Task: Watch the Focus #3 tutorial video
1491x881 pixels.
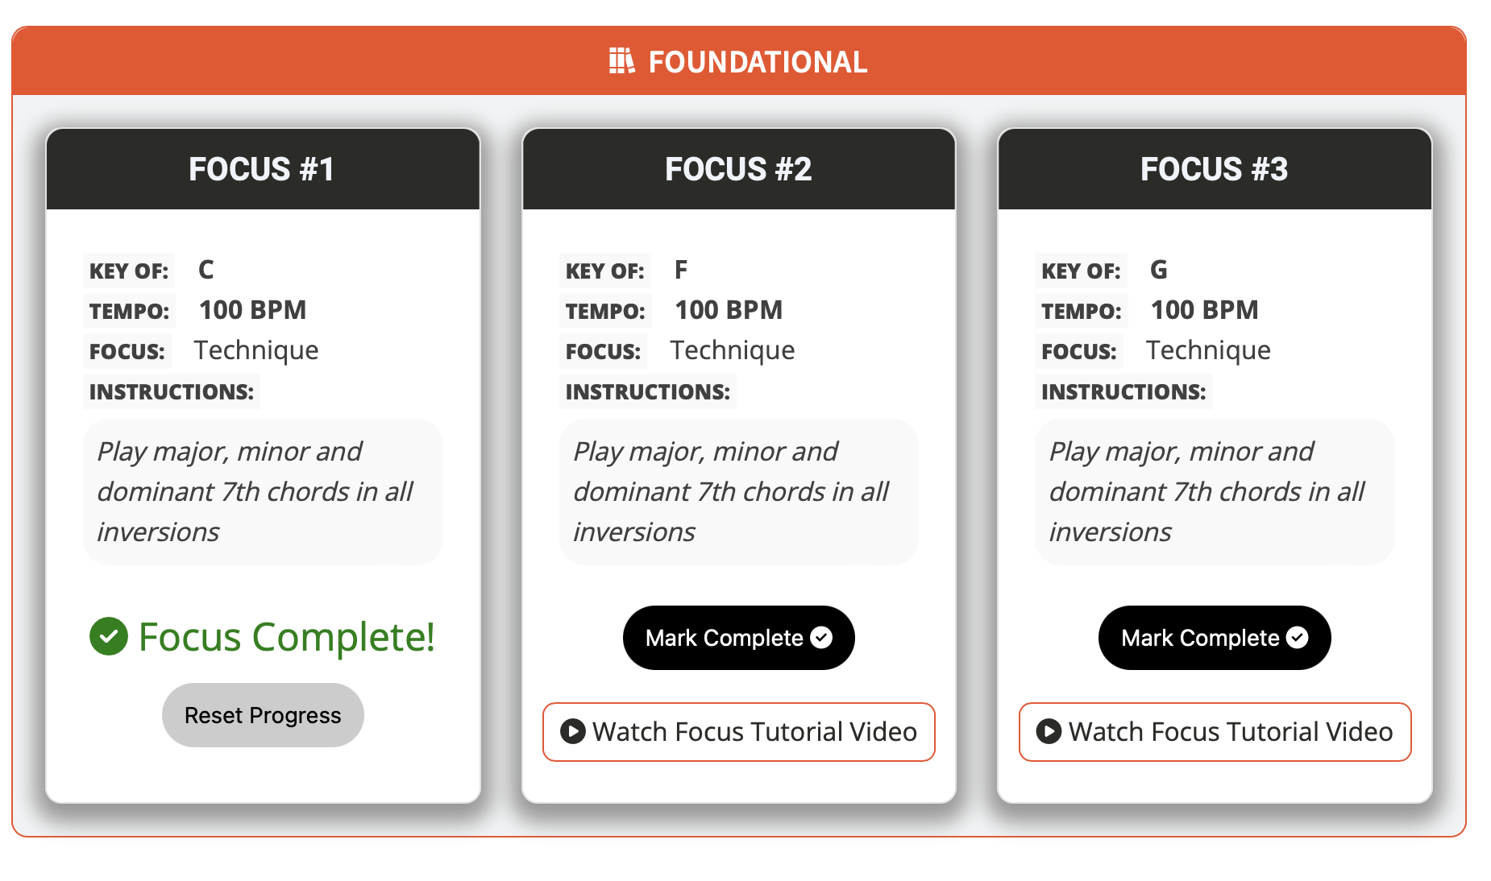Action: point(1215,732)
